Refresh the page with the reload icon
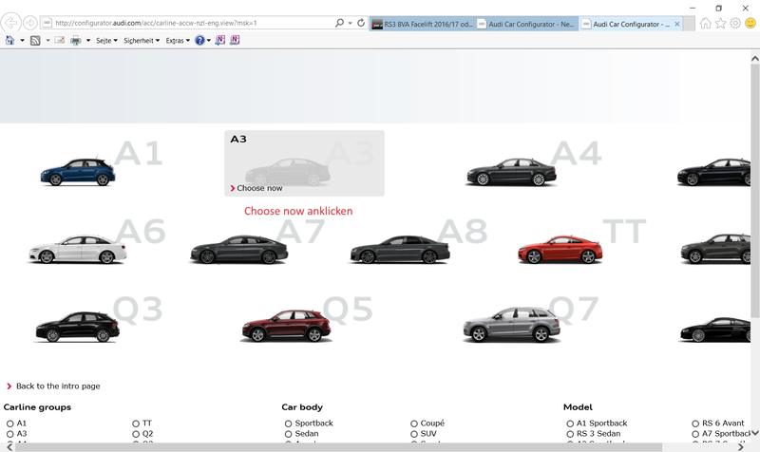Viewport: 760px width, 452px height. pyautogui.click(x=360, y=22)
